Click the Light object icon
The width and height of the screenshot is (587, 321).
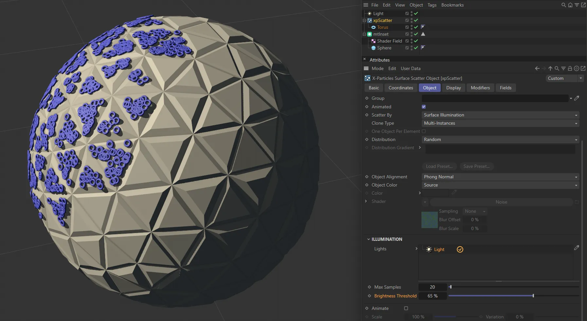(369, 13)
